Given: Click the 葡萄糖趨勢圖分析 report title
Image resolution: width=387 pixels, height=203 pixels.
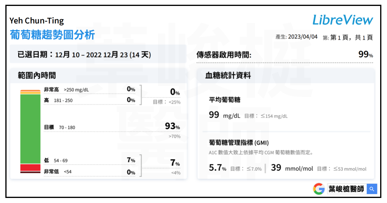Looking at the screenshot, I should coord(52,35).
